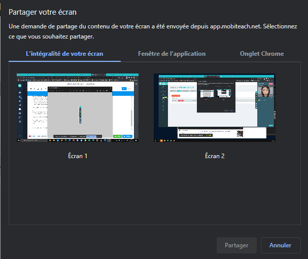Choose the Écran 2 screen preview
Image resolution: width=308 pixels, height=259 pixels.
pos(215,107)
